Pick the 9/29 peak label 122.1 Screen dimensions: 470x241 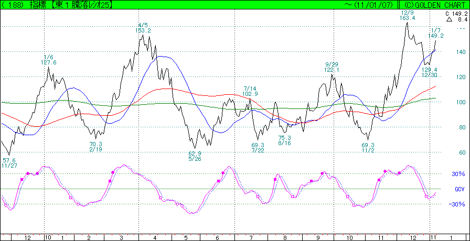[332, 70]
